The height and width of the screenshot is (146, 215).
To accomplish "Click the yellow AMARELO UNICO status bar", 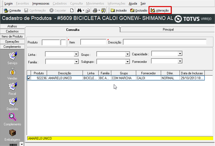I will point(120,138).
